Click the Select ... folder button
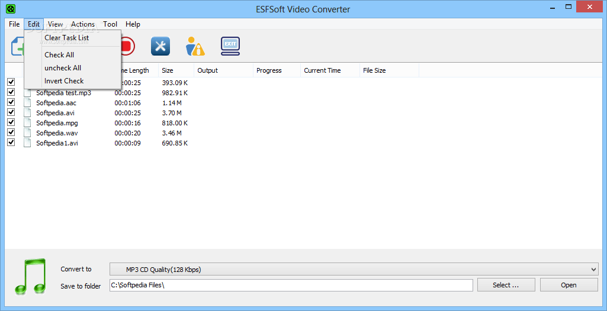Image resolution: width=607 pixels, height=311 pixels. pyautogui.click(x=506, y=285)
